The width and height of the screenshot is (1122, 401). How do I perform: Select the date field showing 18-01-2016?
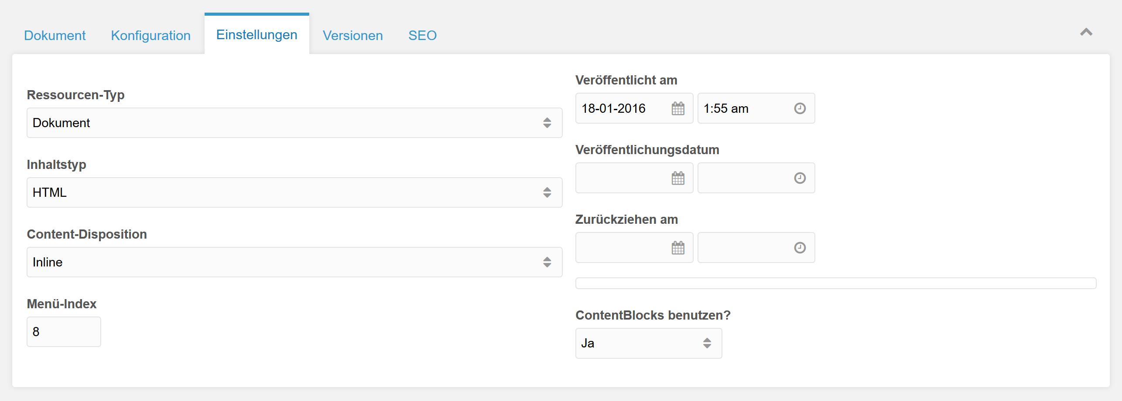click(619, 108)
